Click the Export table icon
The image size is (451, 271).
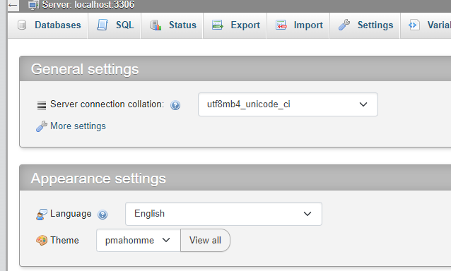218,25
